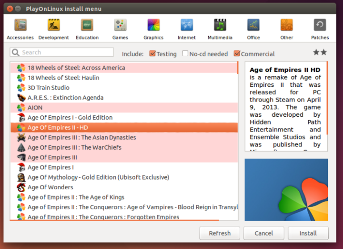The image size is (343, 249).
Task: Open the Development category icon
Action: coord(54,24)
